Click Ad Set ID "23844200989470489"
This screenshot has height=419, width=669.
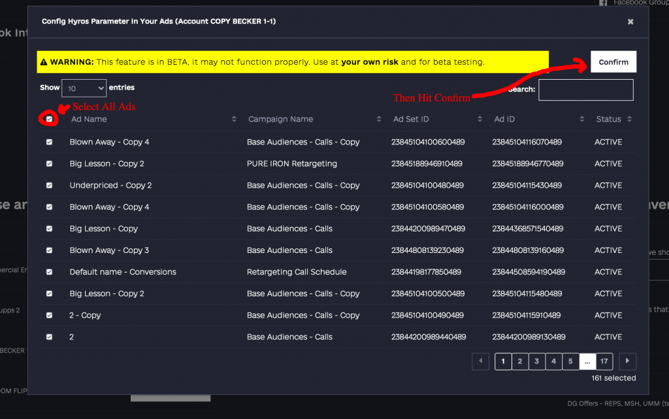[429, 229]
